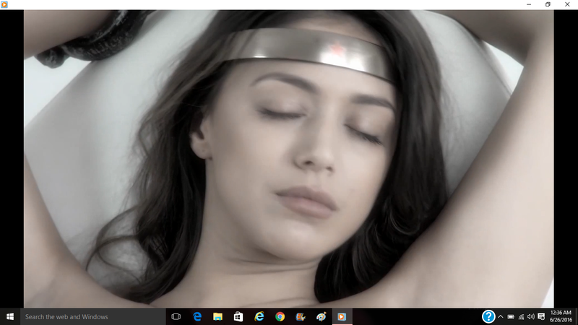Viewport: 578px width, 325px height.
Task: Open the network Wi-Fi tray icon
Action: (x=521, y=316)
